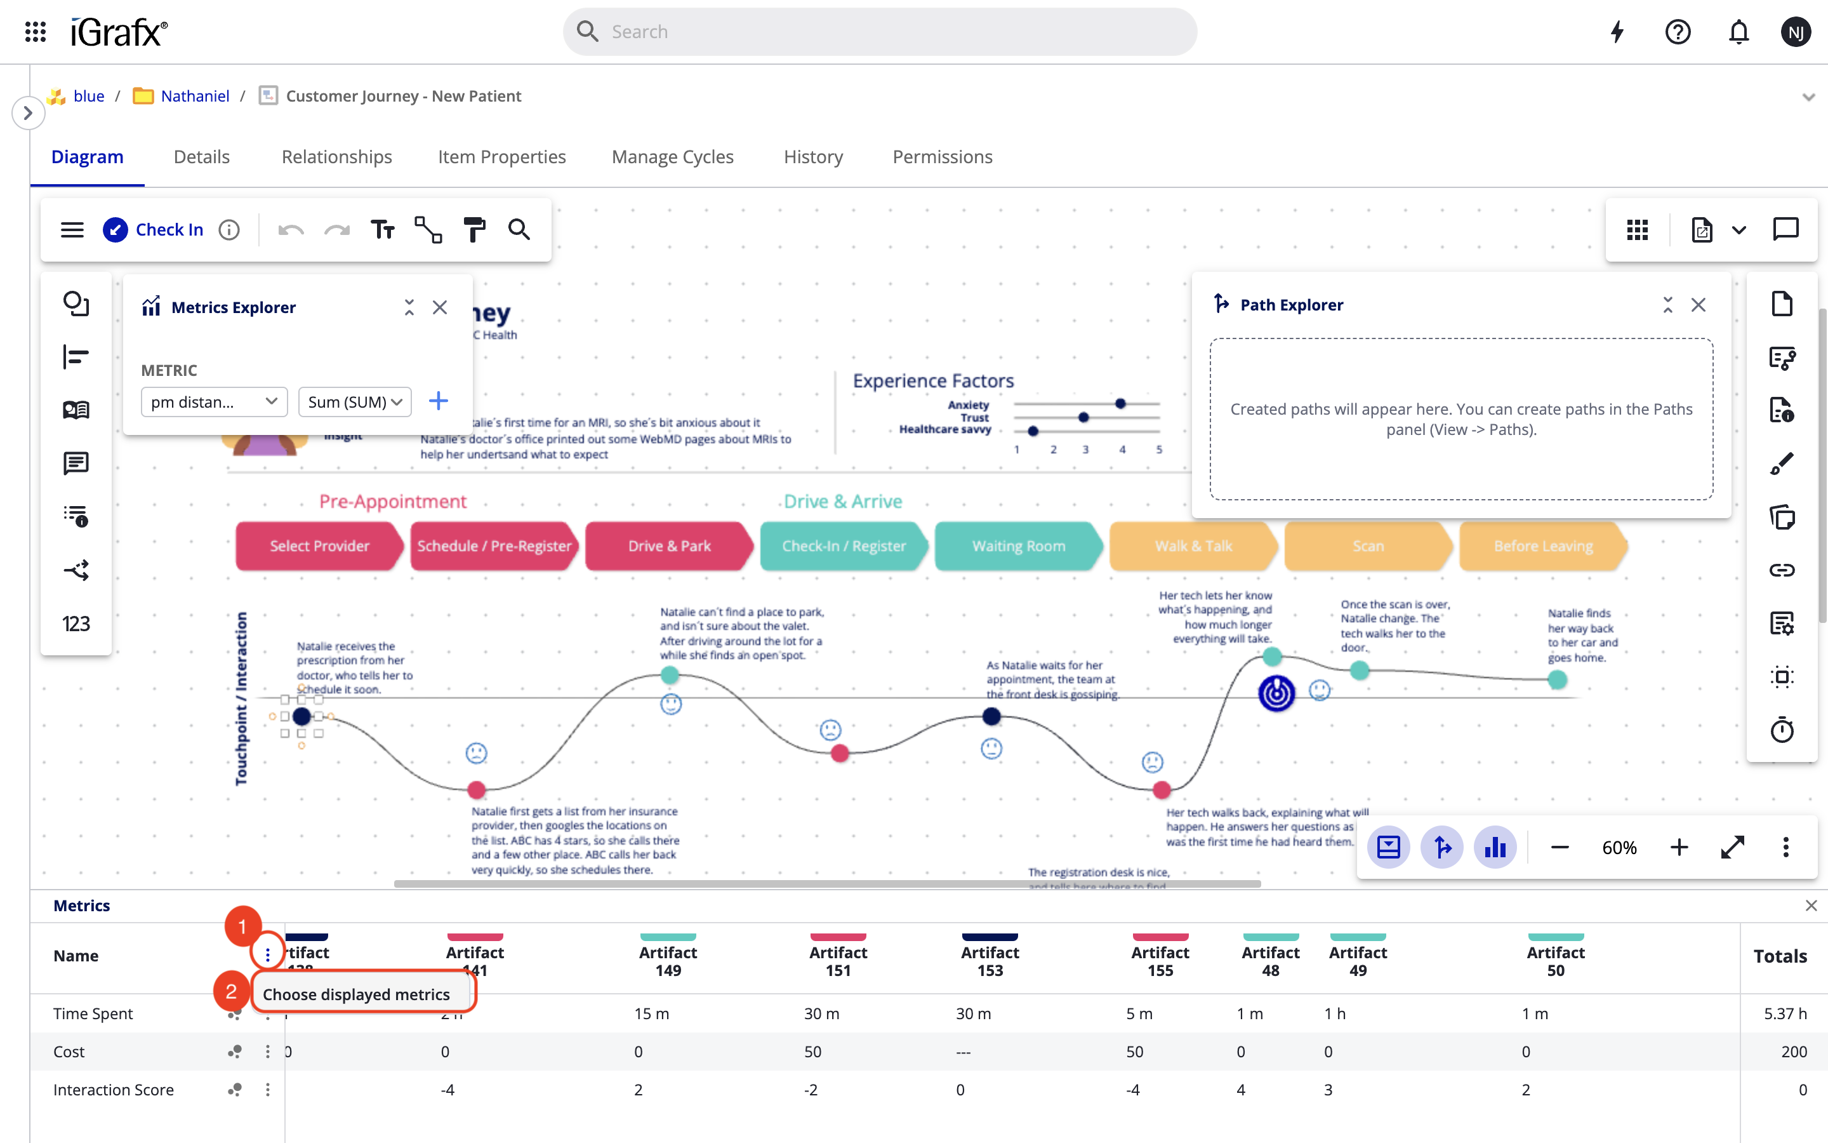This screenshot has width=1828, height=1143.
Task: Open the notifications bell
Action: point(1739,32)
